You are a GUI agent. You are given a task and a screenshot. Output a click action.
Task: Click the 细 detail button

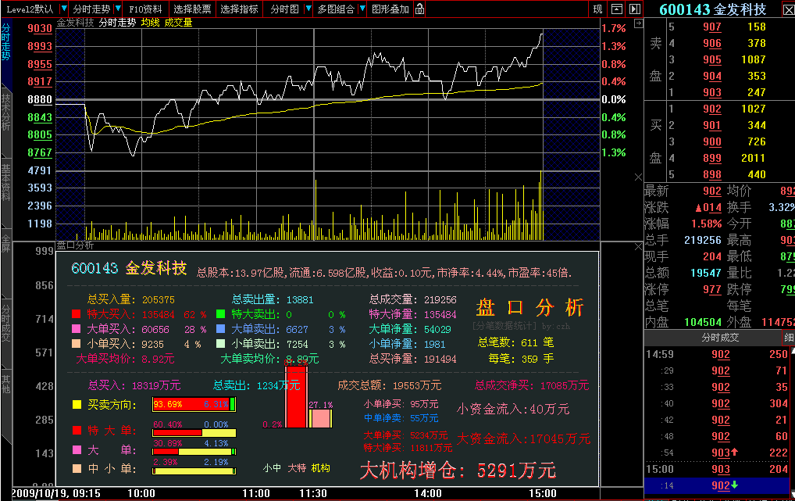(789, 338)
